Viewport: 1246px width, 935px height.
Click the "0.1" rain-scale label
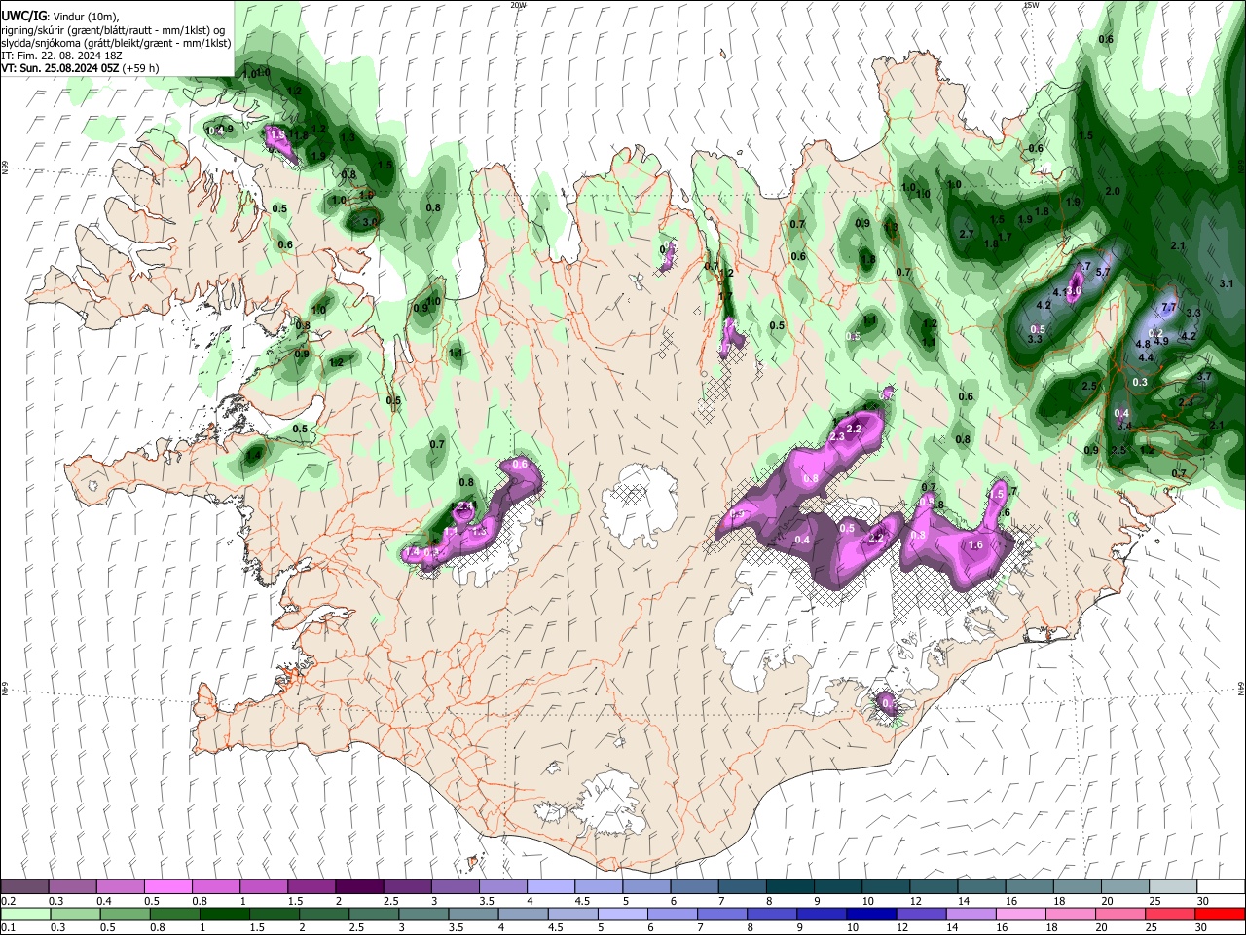(9, 927)
